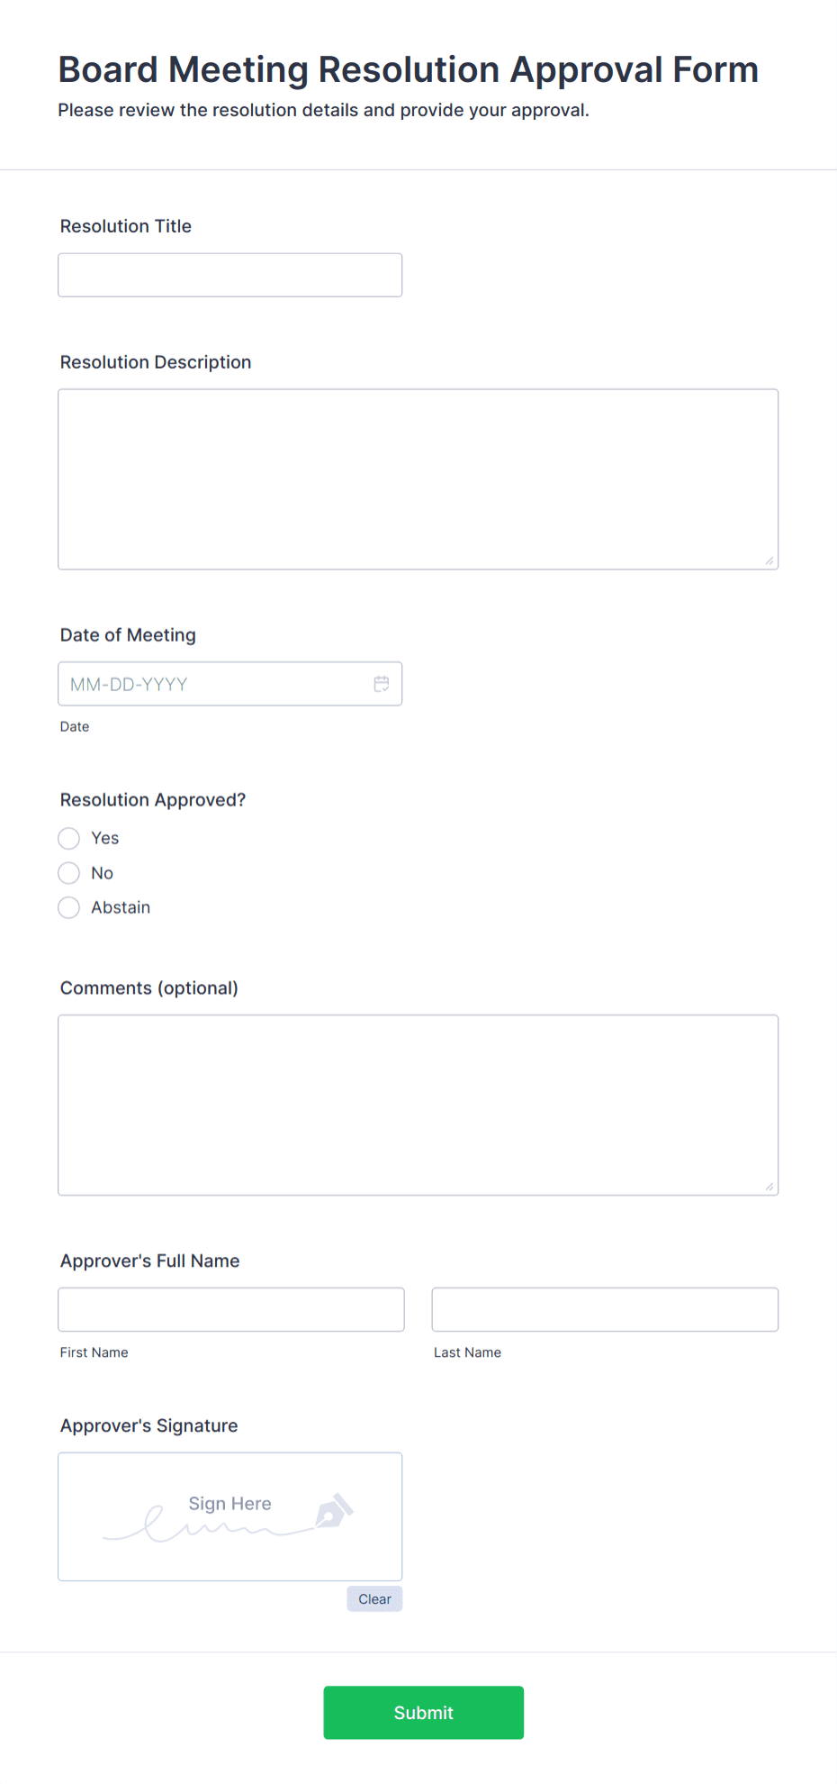Clear the Approver's Signature
The height and width of the screenshot is (1784, 837).
tap(374, 1598)
